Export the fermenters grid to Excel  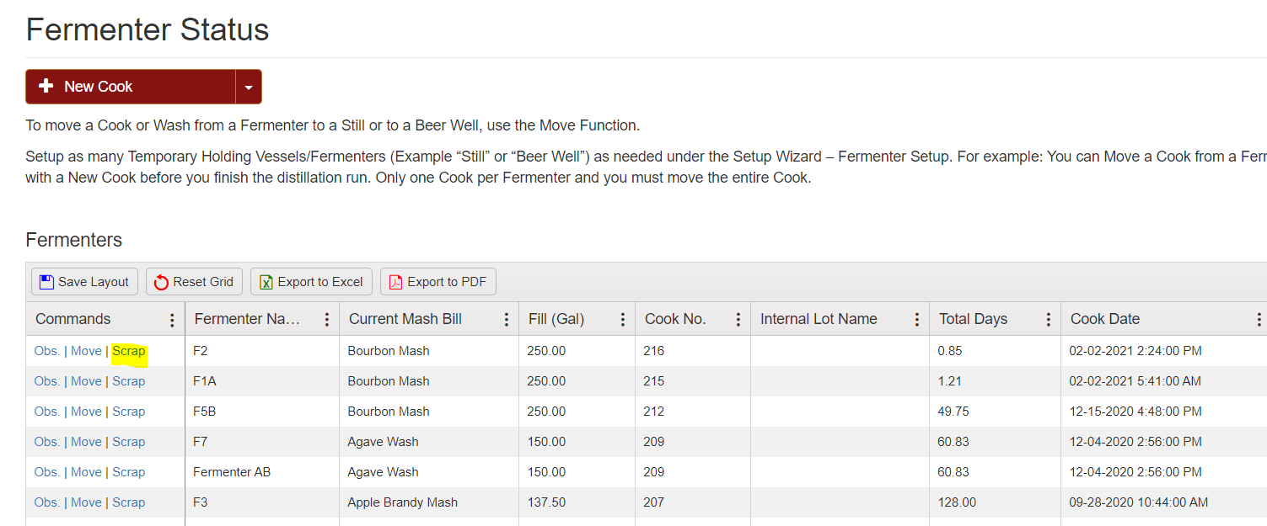[311, 282]
